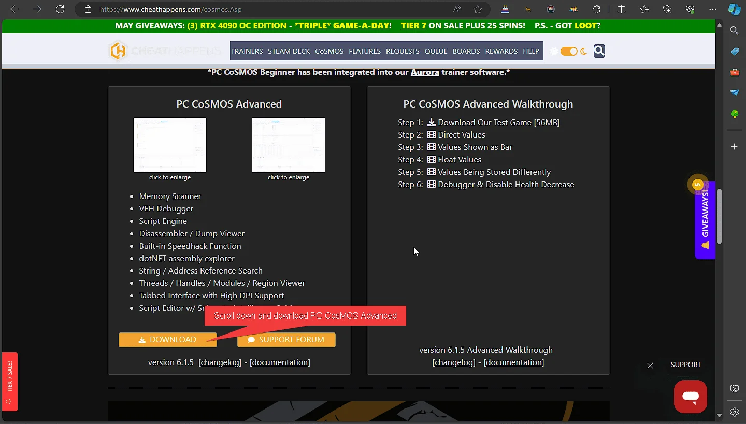Open changelog link under PC CoSMOS Advanced
Viewport: 746px width, 424px height.
coord(220,362)
